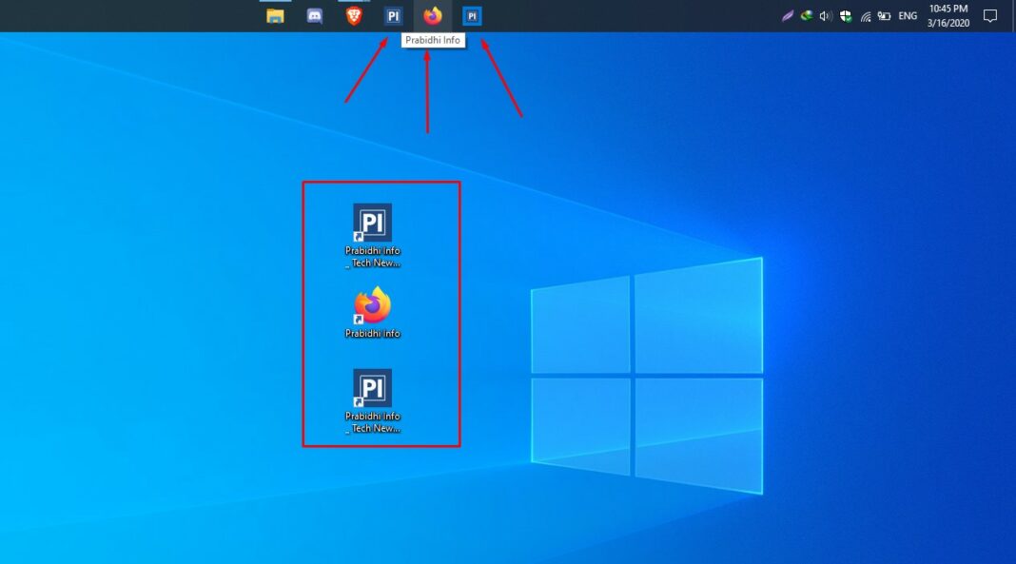The height and width of the screenshot is (564, 1016).
Task: Select the top Prabidhi Info Tech News shortcut
Action: click(371, 224)
